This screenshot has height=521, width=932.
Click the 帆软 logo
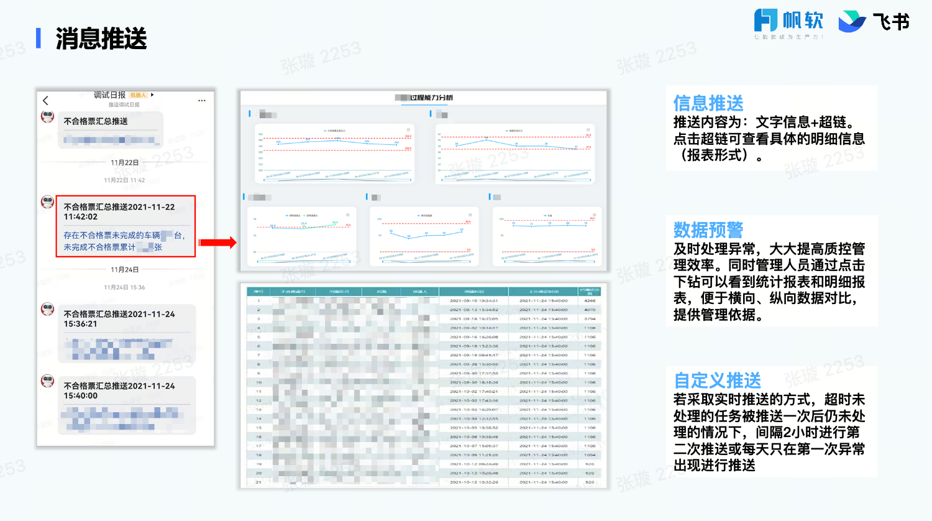coord(788,22)
